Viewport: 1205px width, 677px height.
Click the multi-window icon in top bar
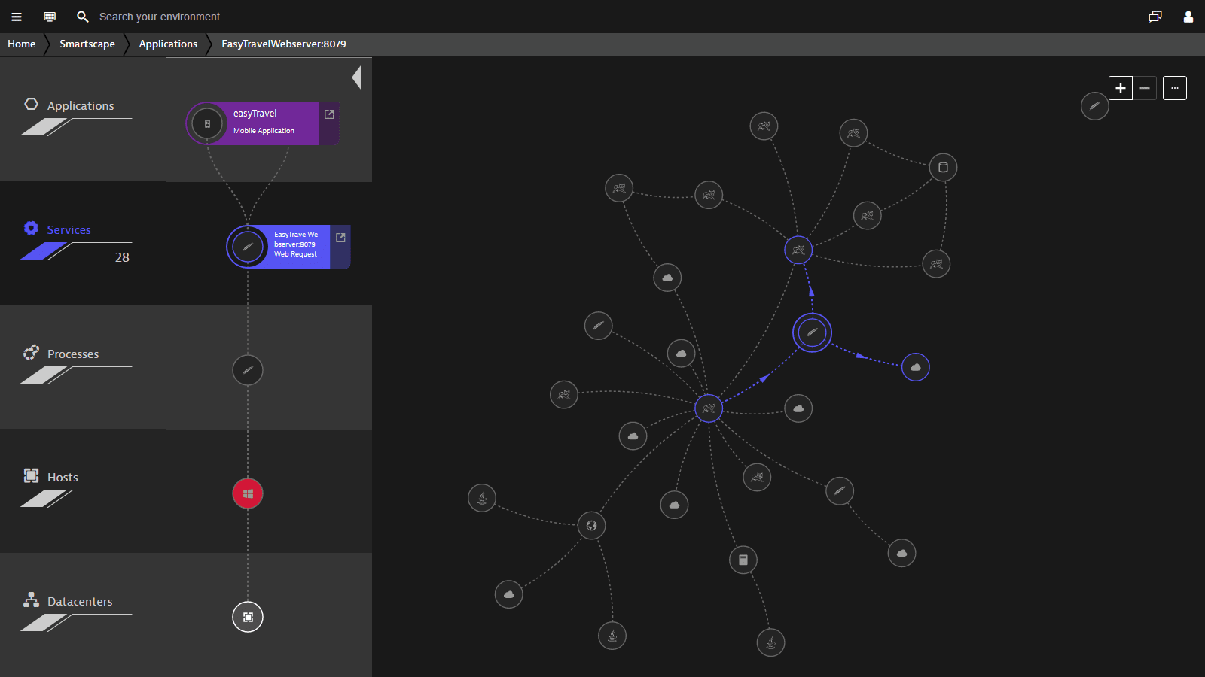pyautogui.click(x=1155, y=17)
